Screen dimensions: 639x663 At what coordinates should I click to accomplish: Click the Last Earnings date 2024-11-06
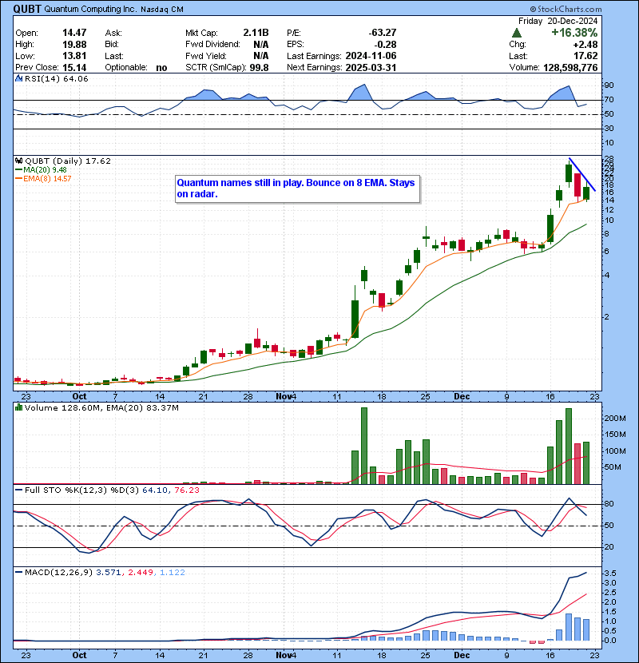(371, 56)
